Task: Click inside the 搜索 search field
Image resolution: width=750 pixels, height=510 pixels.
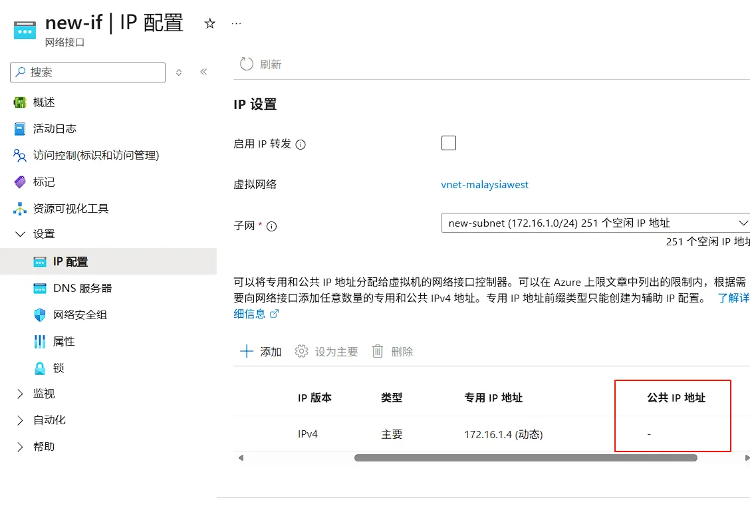Action: [x=86, y=72]
